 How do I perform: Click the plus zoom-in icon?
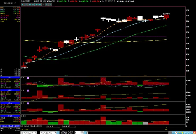click(x=182, y=133)
